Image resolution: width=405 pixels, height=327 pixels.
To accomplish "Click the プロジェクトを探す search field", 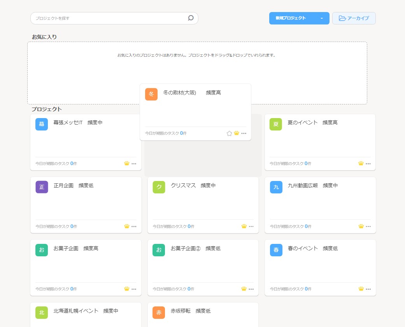I will tap(109, 18).
